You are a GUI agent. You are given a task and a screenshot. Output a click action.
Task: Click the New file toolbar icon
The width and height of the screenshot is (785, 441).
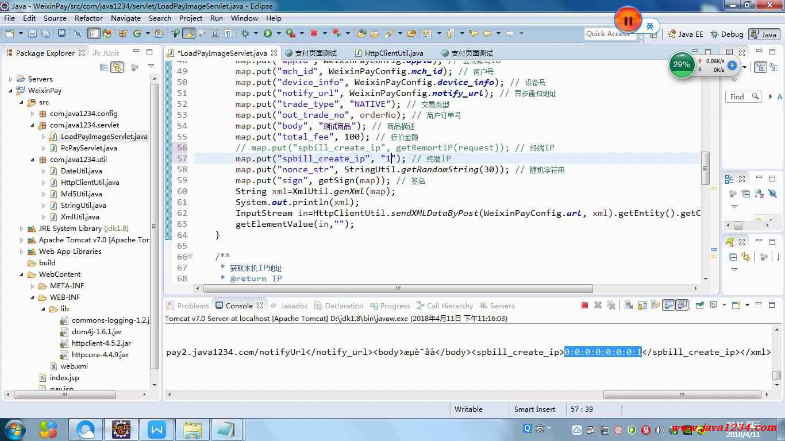coord(10,34)
